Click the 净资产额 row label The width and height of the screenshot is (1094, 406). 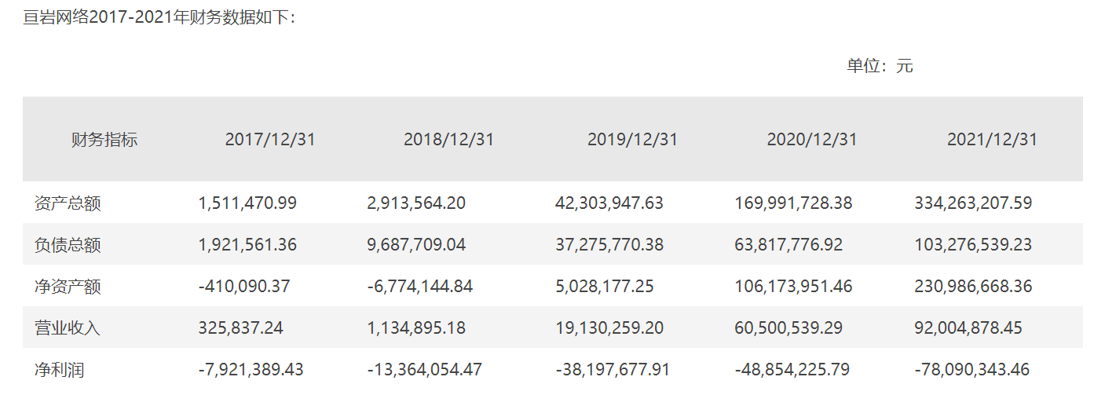68,287
